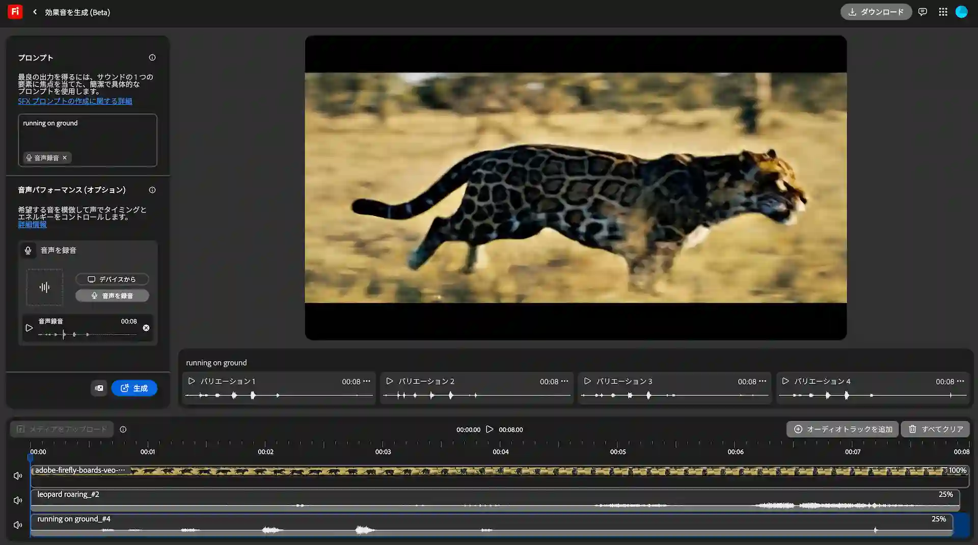The width and height of the screenshot is (978, 545).
Task: Click the 生成 generate button
Action: (134, 388)
